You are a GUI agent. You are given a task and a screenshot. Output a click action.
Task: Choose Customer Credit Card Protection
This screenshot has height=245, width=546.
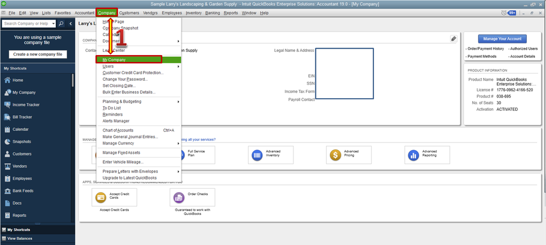[138, 73]
